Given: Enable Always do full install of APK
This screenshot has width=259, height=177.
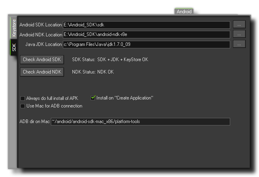Looking at the screenshot, I should coord(22,98).
